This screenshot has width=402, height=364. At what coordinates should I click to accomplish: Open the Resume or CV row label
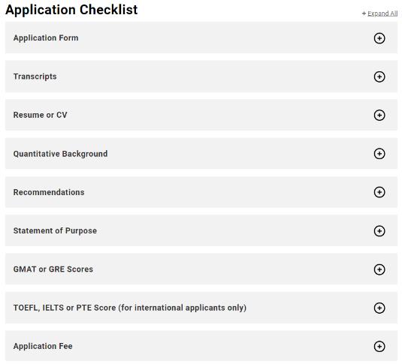41,115
